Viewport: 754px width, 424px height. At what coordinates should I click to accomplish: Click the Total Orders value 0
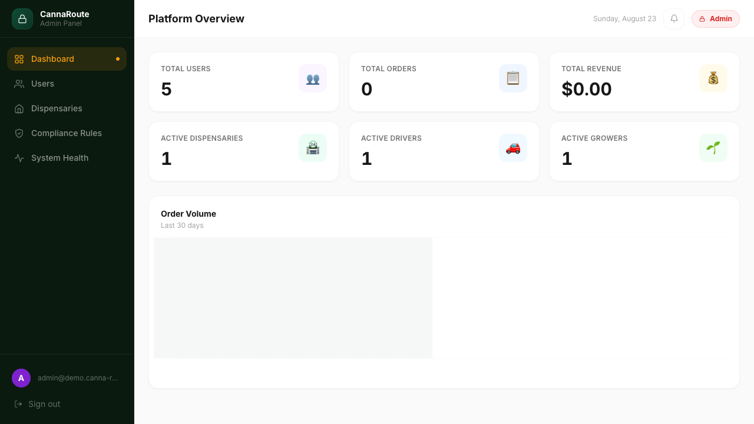[366, 89]
